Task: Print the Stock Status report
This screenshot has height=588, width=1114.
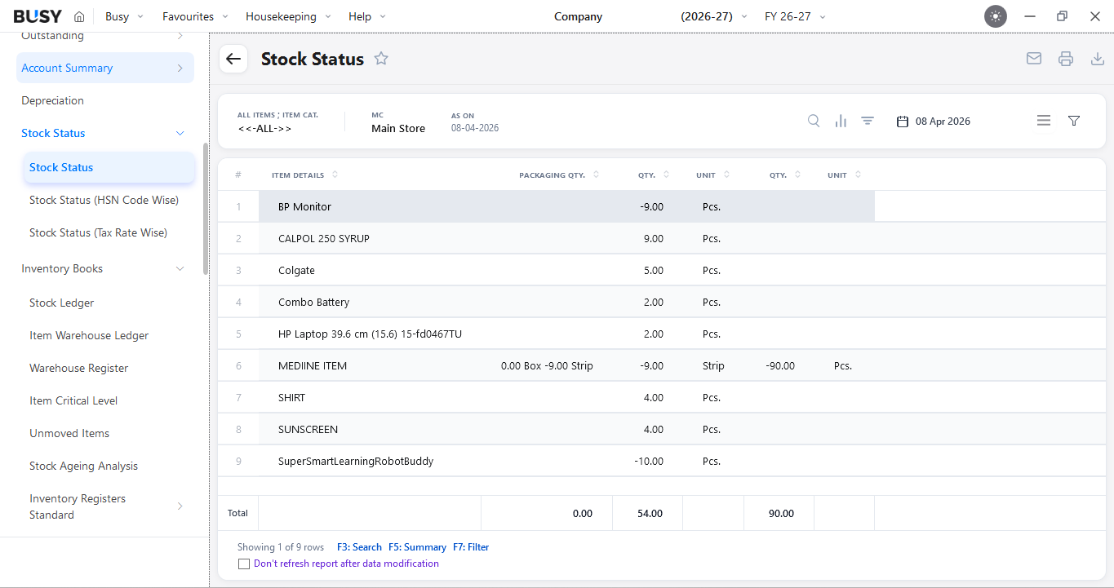Action: pos(1066,59)
